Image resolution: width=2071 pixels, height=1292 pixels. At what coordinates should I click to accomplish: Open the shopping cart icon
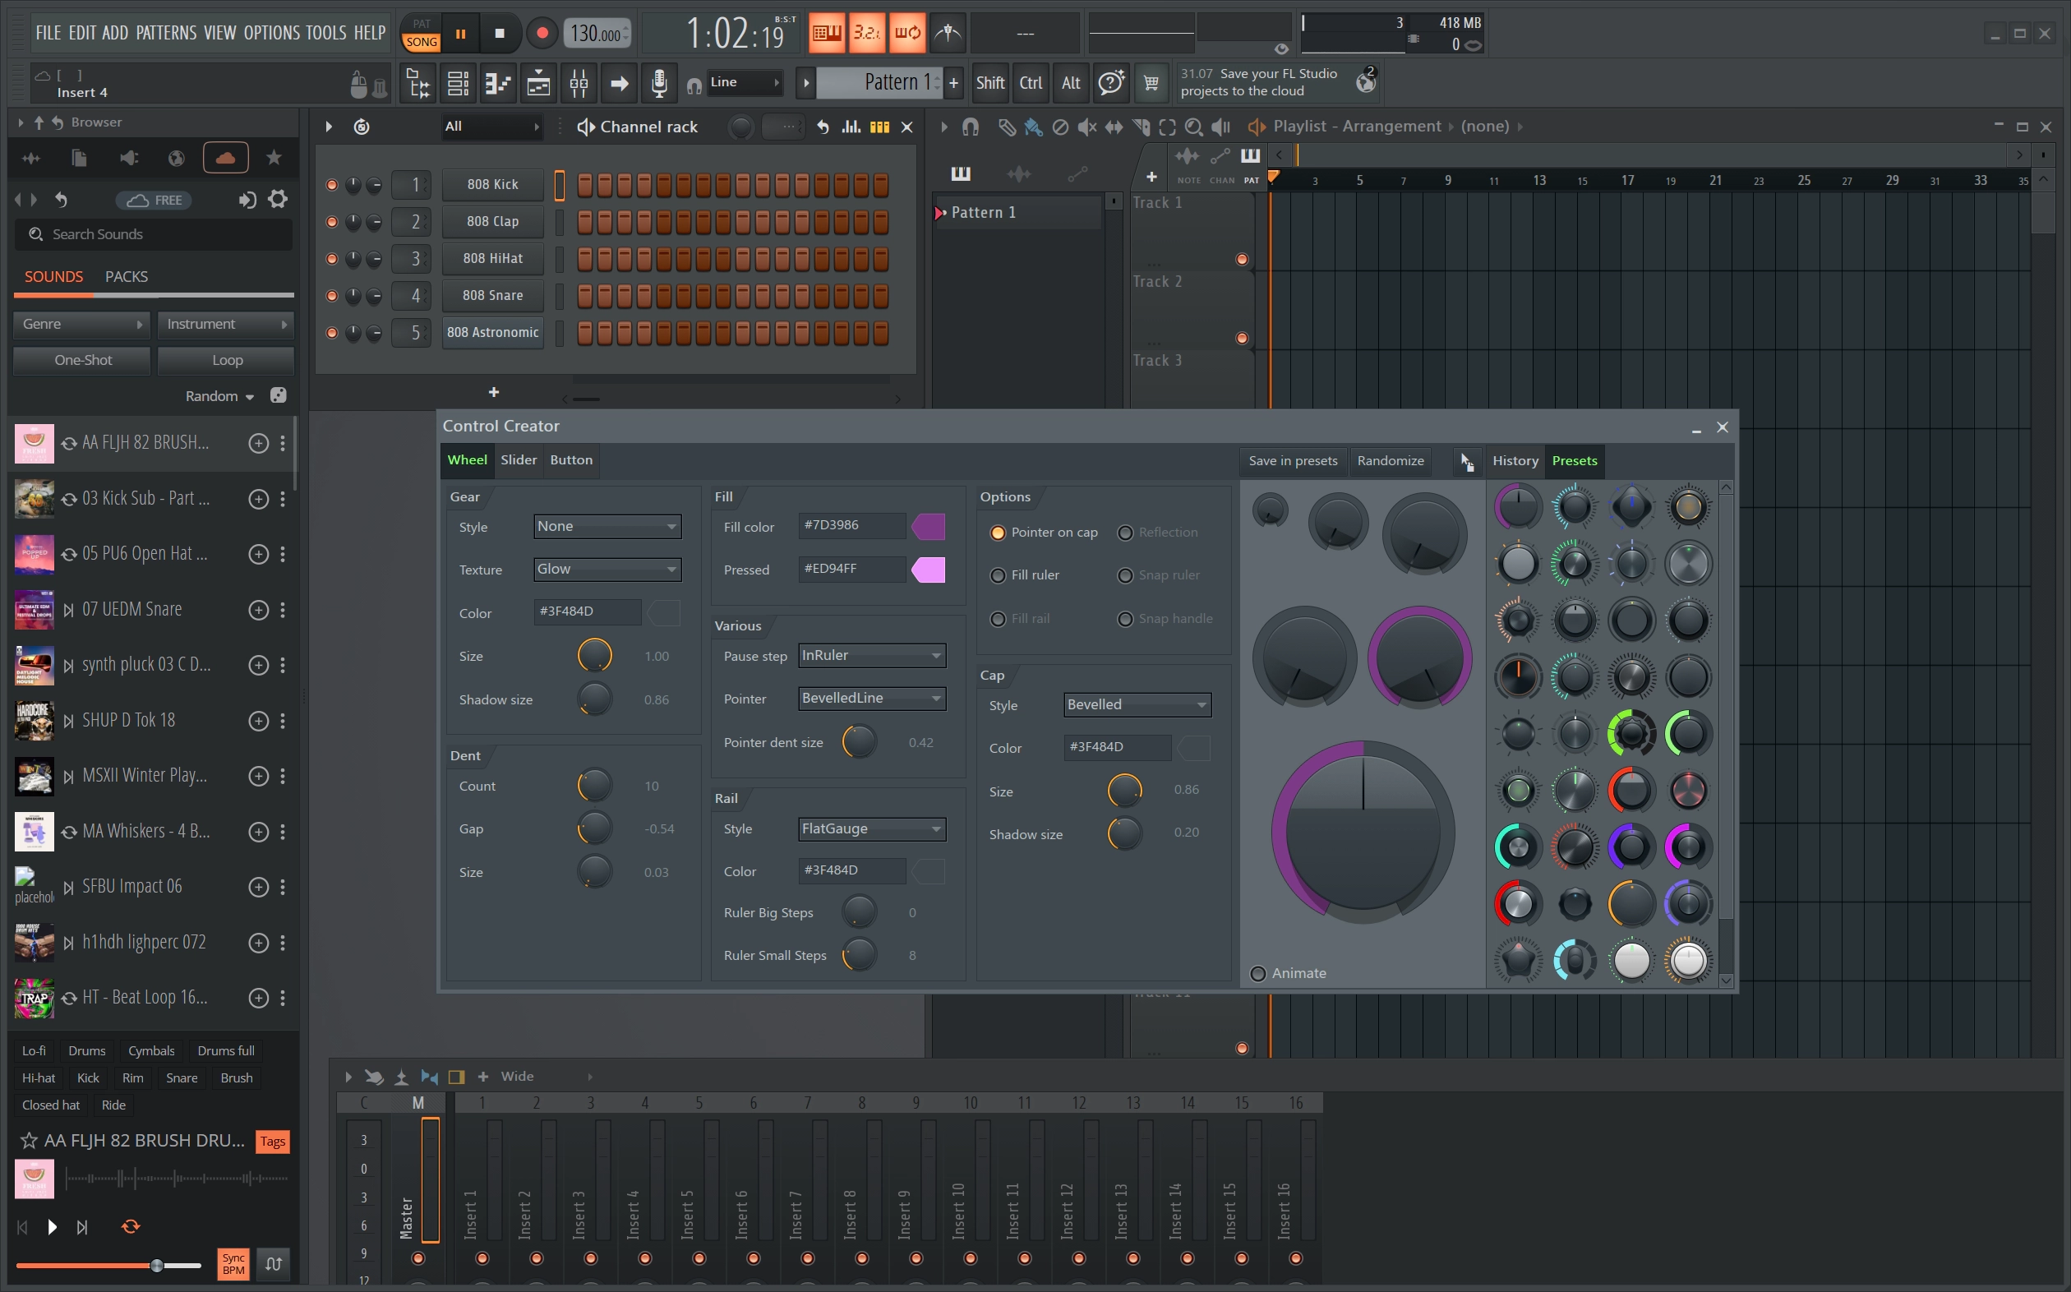[x=1151, y=83]
